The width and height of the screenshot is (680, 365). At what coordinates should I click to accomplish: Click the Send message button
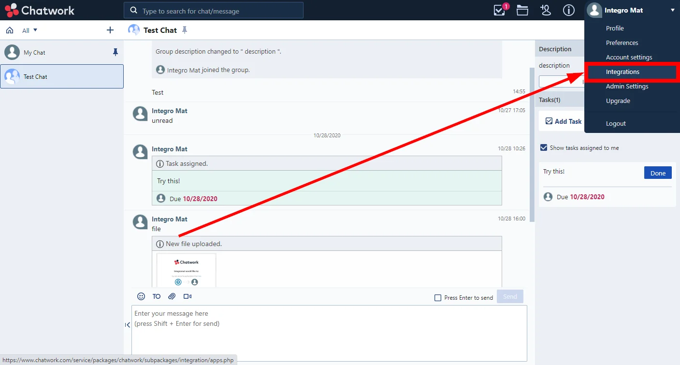(x=510, y=296)
